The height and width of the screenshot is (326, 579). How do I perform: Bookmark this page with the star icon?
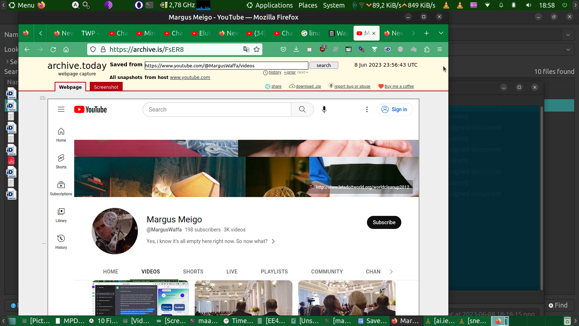click(x=257, y=49)
